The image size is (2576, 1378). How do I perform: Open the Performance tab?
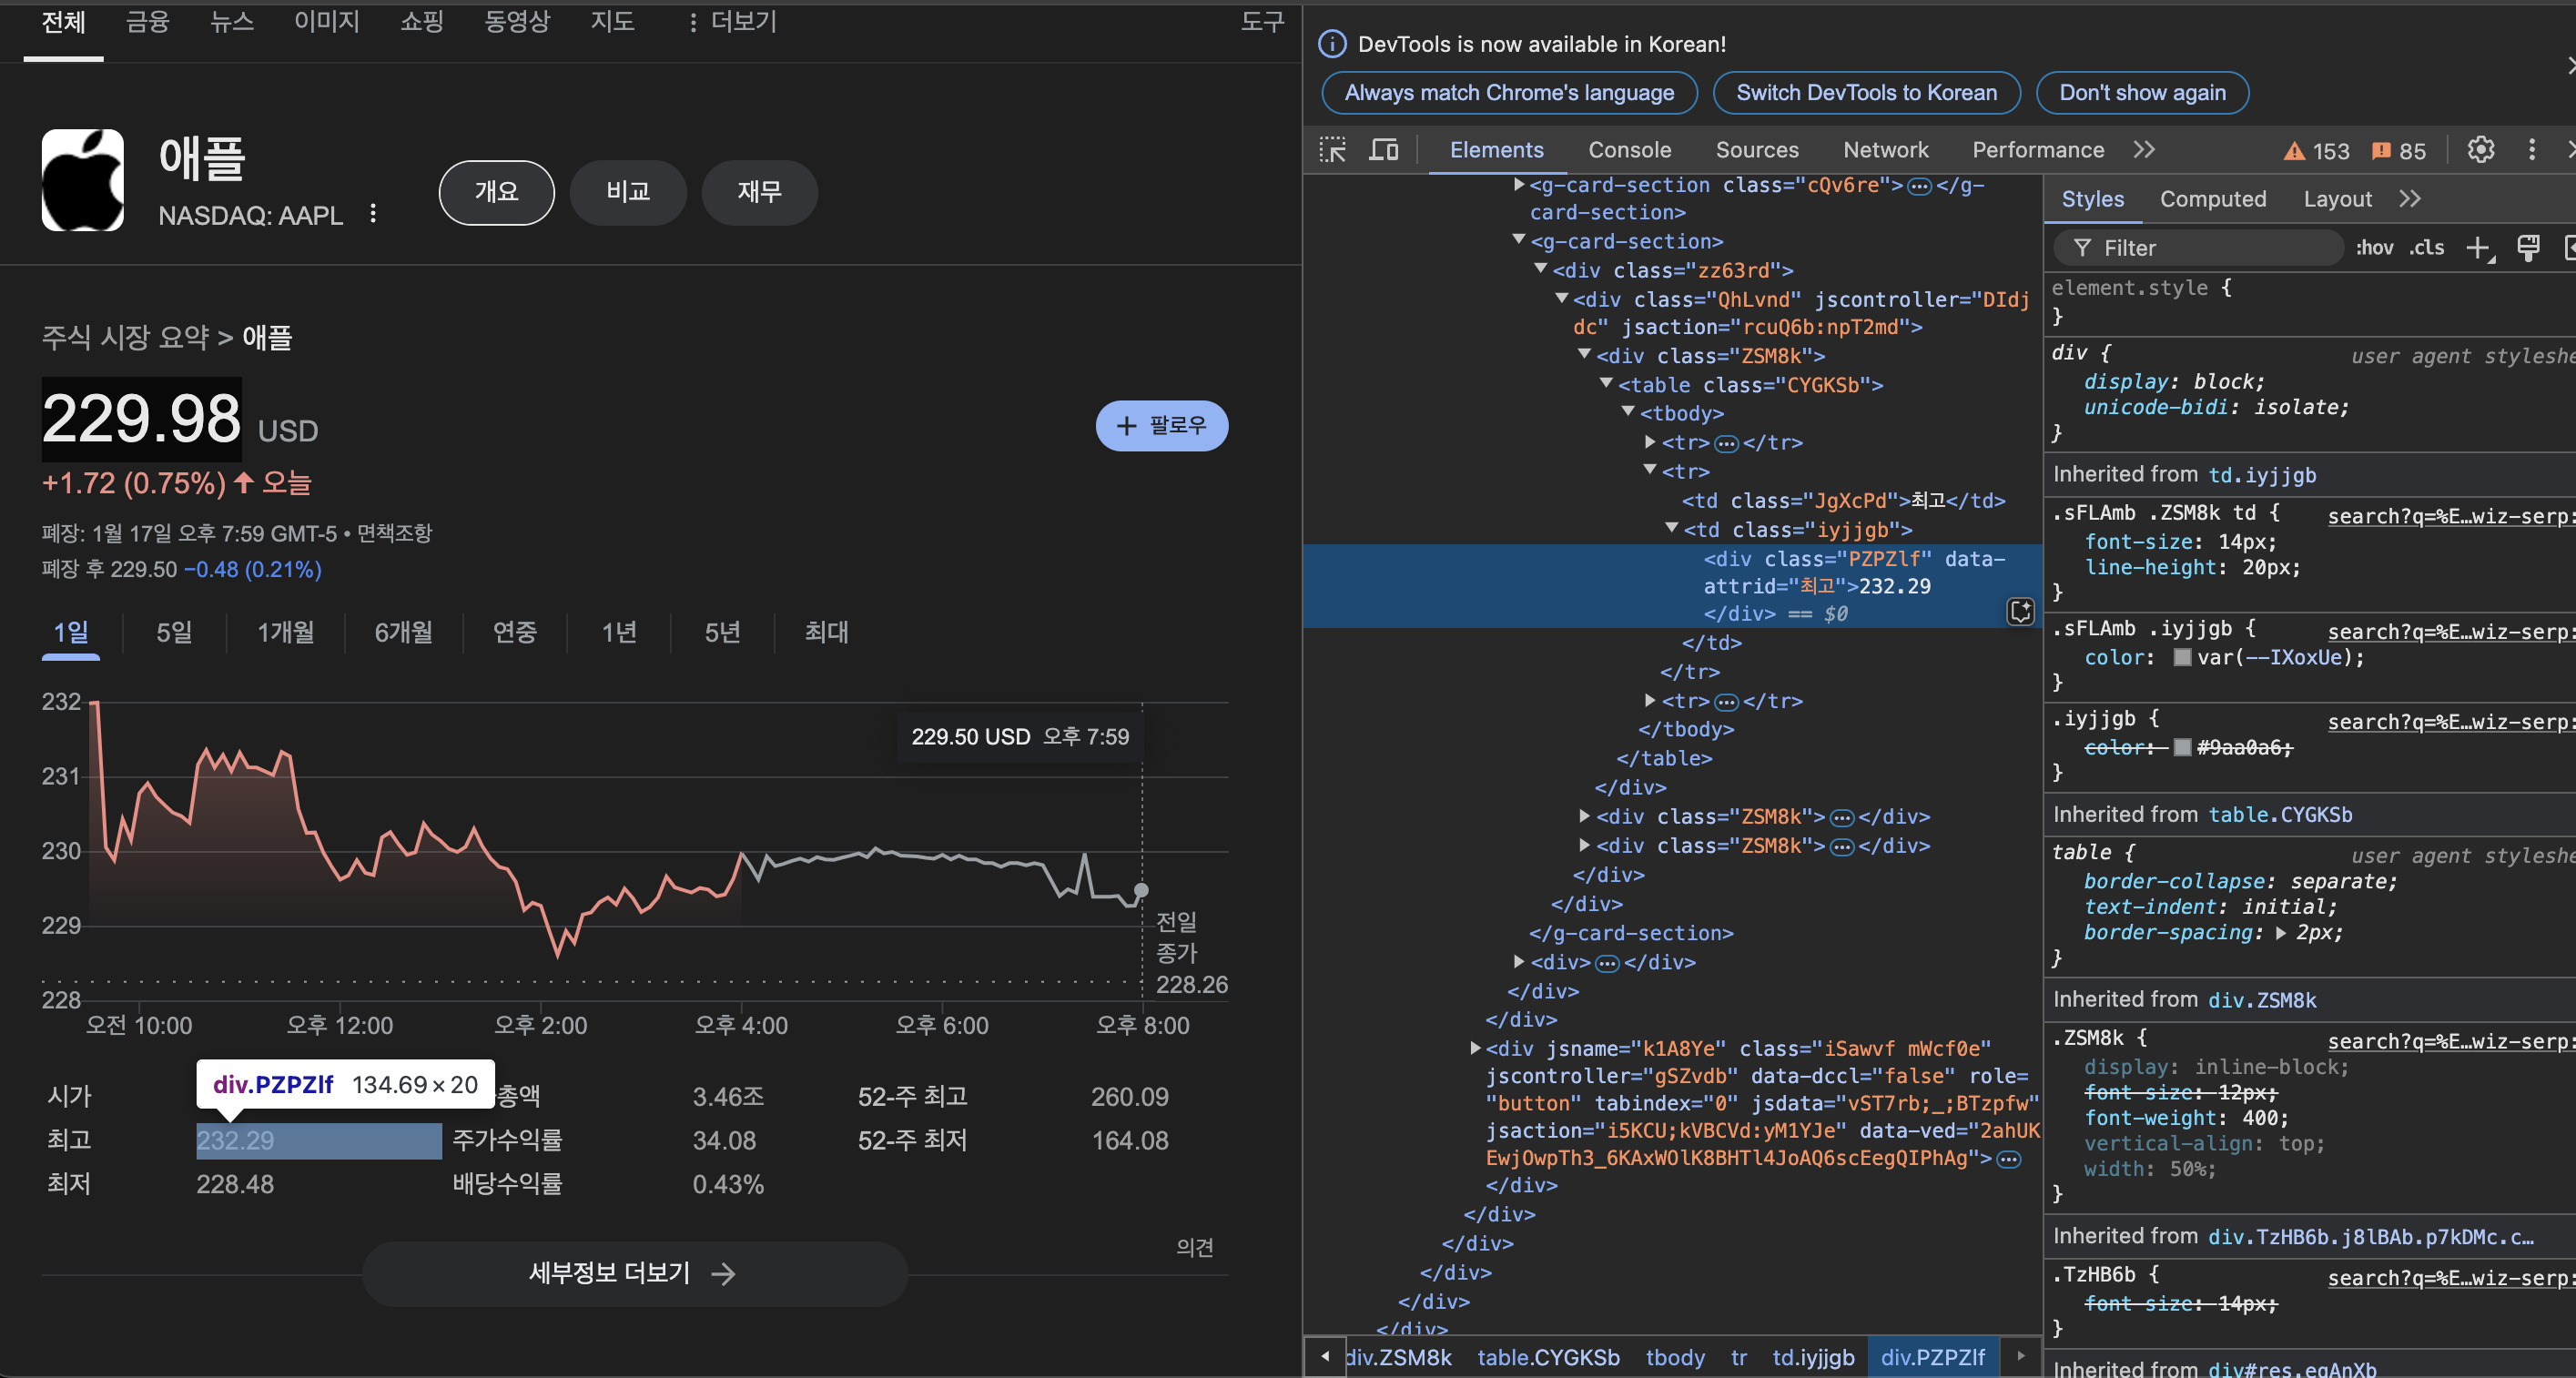click(x=2038, y=150)
